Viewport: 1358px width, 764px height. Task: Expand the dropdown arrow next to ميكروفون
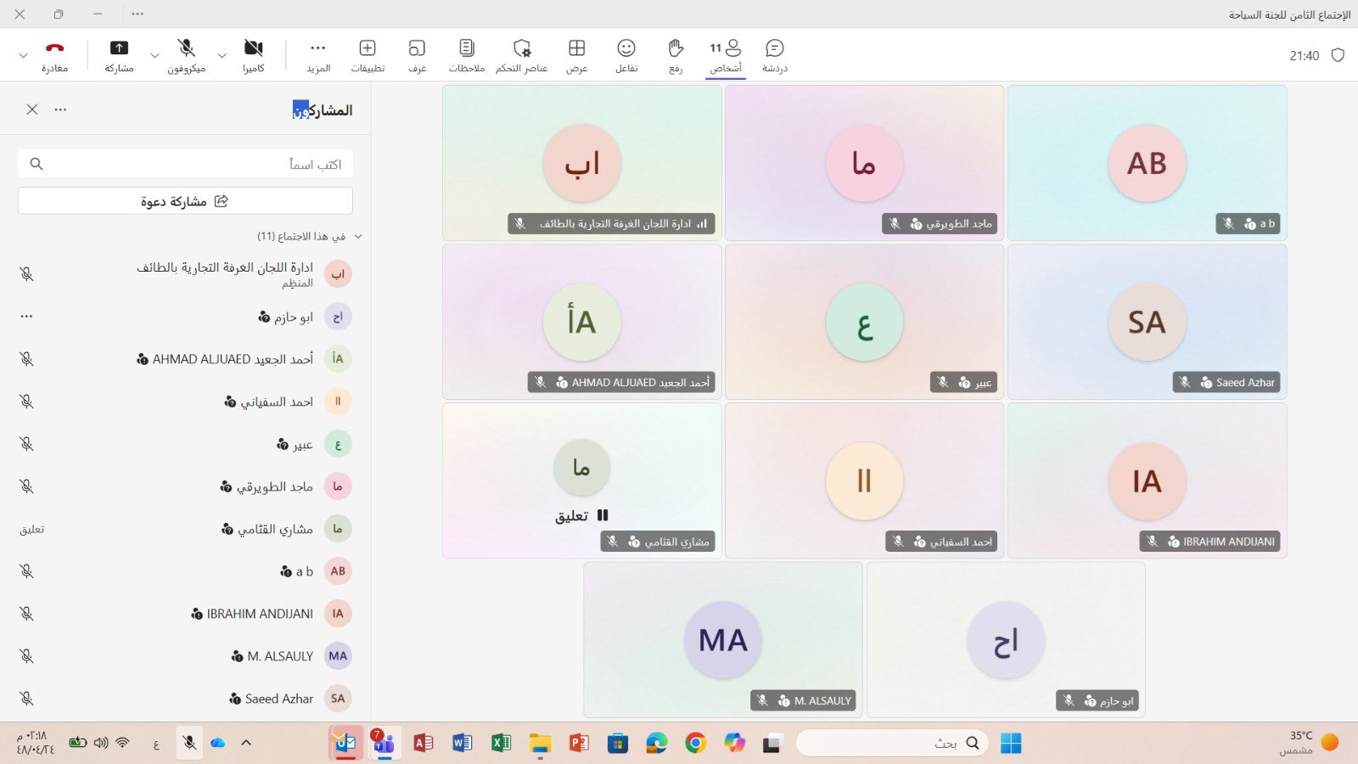tap(154, 55)
